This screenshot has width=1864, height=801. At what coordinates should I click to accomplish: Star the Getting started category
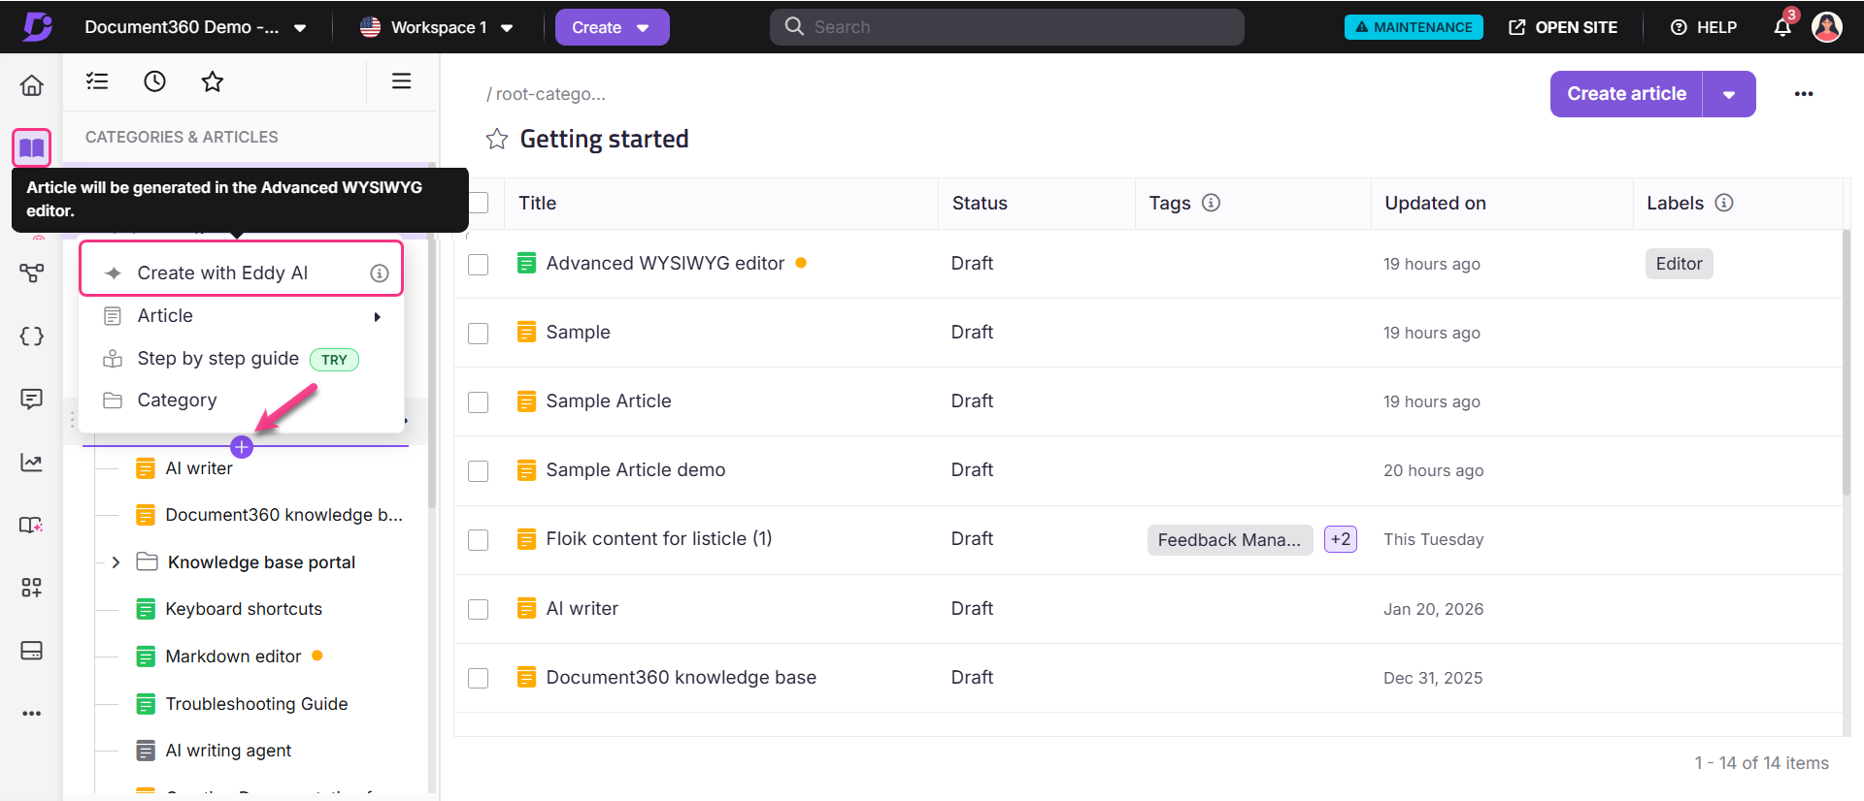[497, 140]
